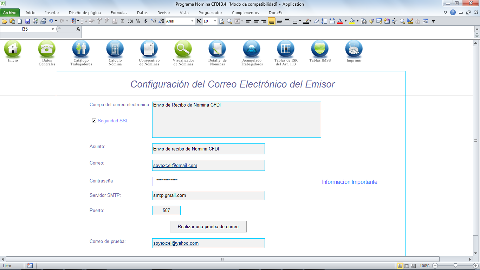Screen dimensions: 480x270
Task: Switch to the Datos ribbon tab
Action: 142,13
